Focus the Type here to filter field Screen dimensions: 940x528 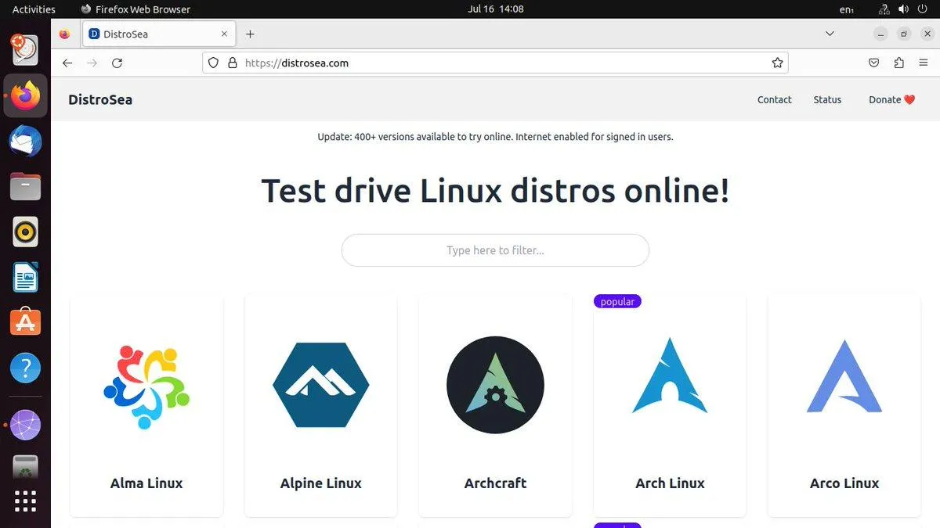coord(495,250)
